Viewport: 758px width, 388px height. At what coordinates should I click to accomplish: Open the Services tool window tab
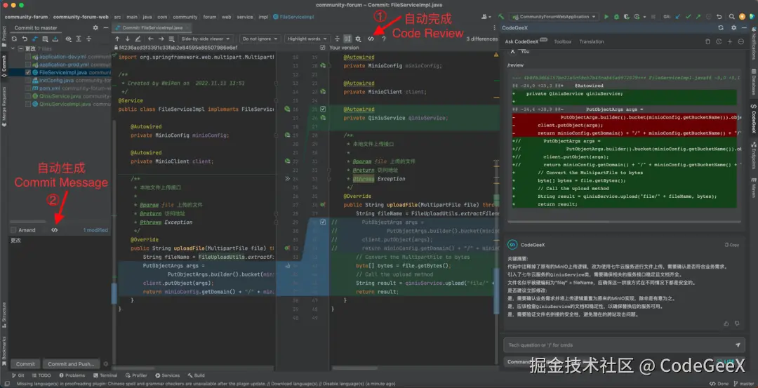[x=167, y=375]
